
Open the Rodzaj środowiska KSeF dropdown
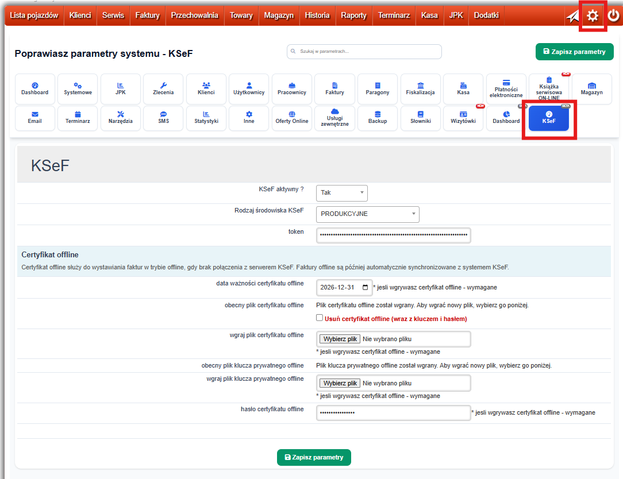[367, 214]
